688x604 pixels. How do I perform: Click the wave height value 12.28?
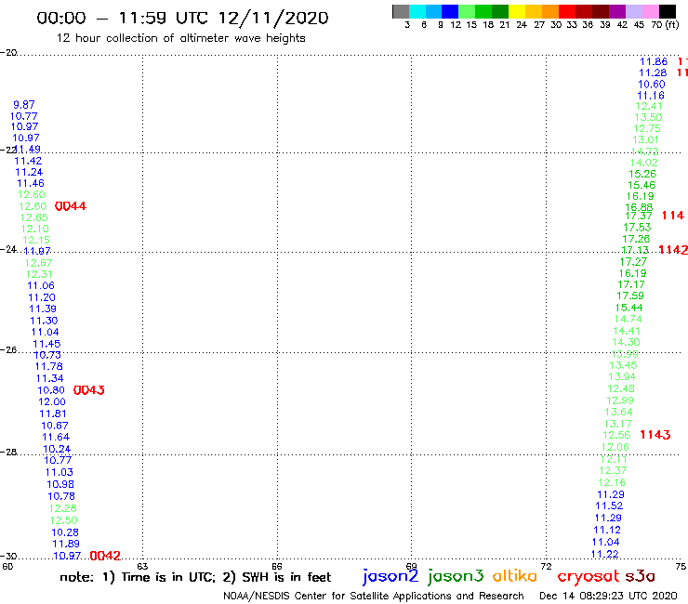tap(62, 508)
